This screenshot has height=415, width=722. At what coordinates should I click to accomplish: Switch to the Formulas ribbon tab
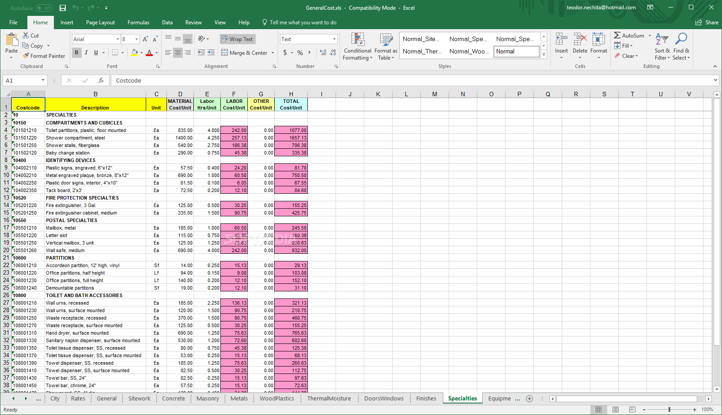point(138,23)
